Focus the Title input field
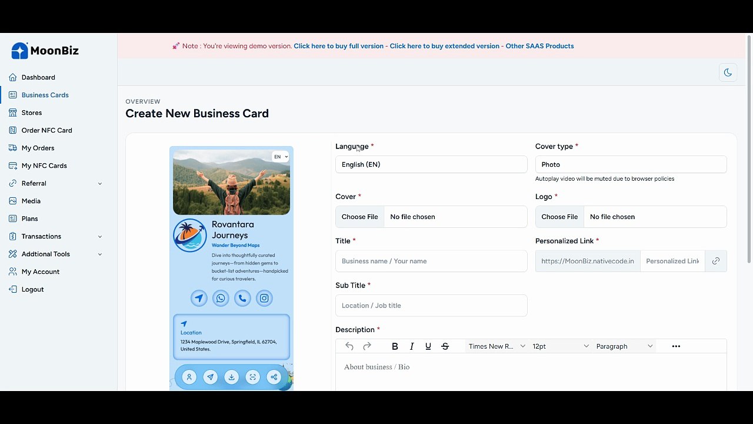Viewport: 753px width, 424px height. pos(431,261)
